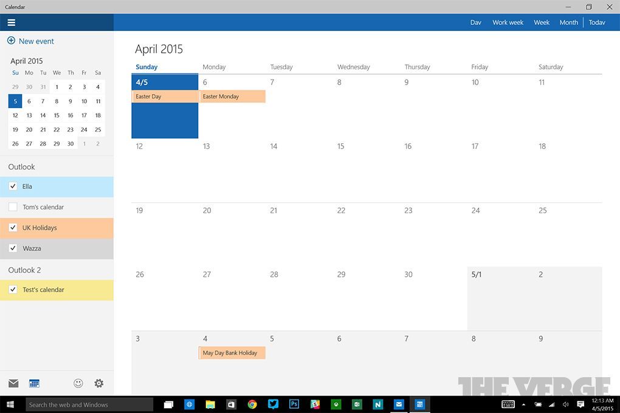Uncheck the Ella calendar
Image resolution: width=620 pixels, height=413 pixels.
tap(13, 186)
